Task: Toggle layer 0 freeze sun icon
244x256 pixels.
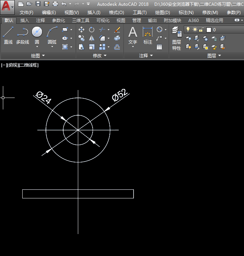Action: coord(195,30)
